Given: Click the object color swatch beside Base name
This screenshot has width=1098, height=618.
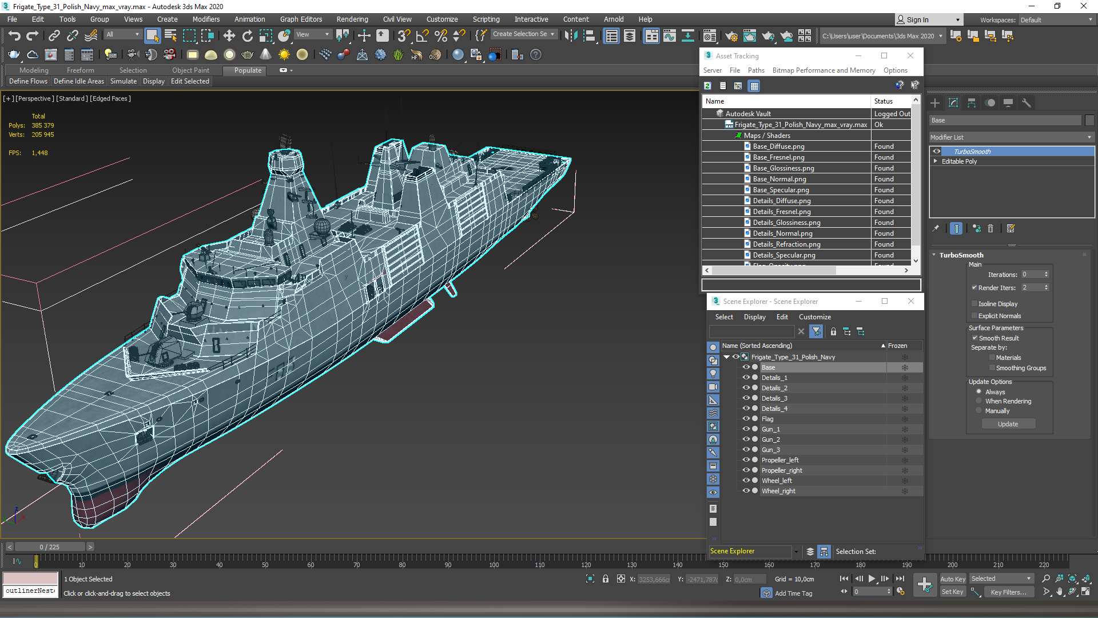Looking at the screenshot, I should 1089,120.
